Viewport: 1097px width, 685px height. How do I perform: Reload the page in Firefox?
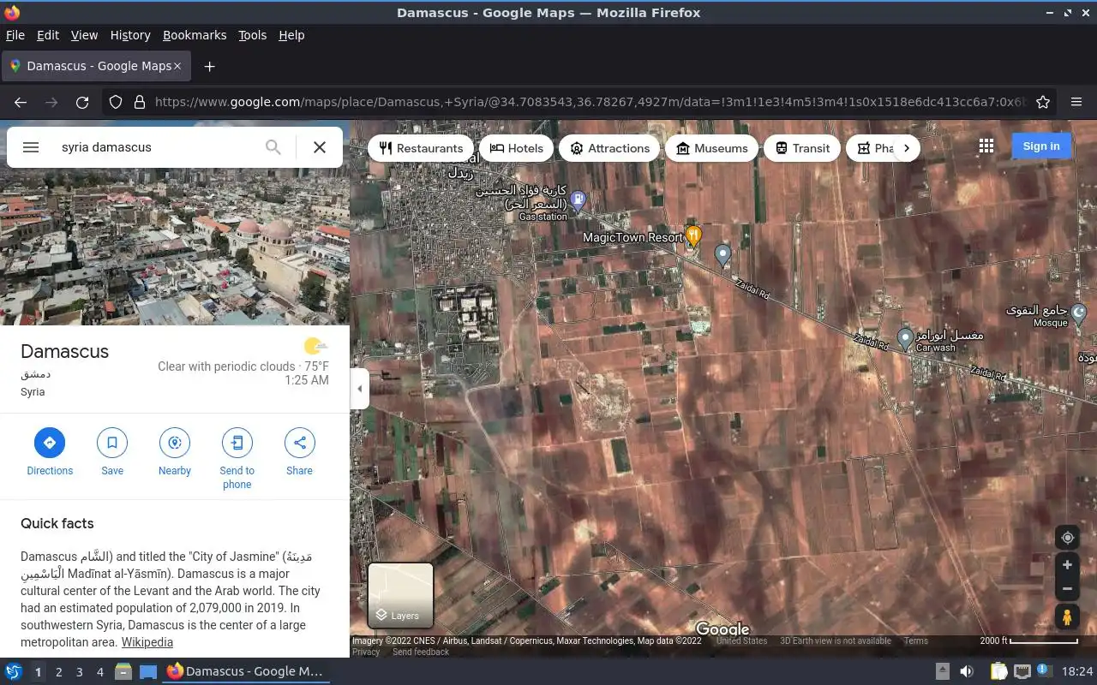click(x=82, y=102)
